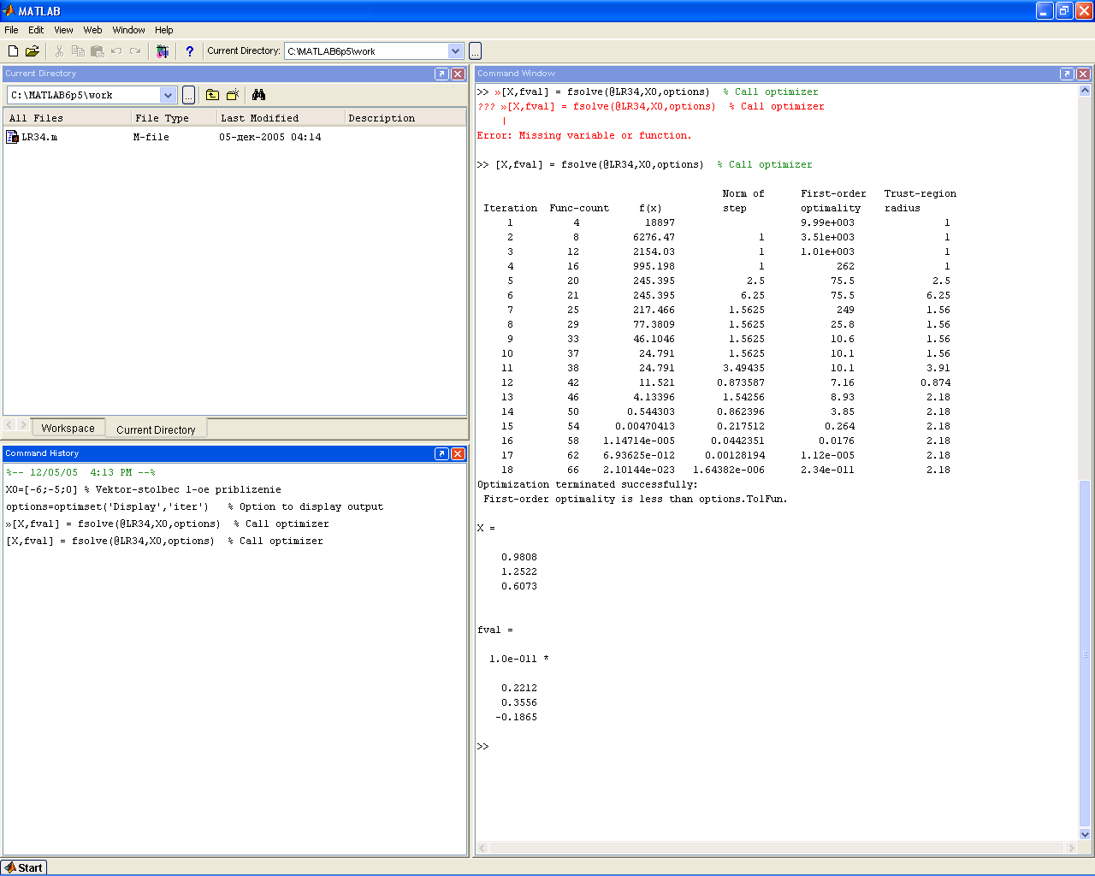This screenshot has width=1095, height=876.
Task: Click Command Window horizontal scroll right arrow
Action: point(1071,848)
